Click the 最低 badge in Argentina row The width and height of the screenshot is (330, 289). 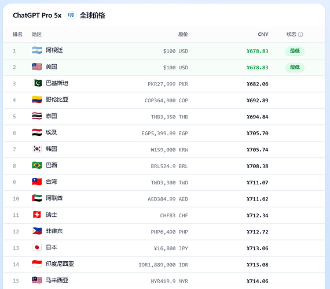coord(295,51)
